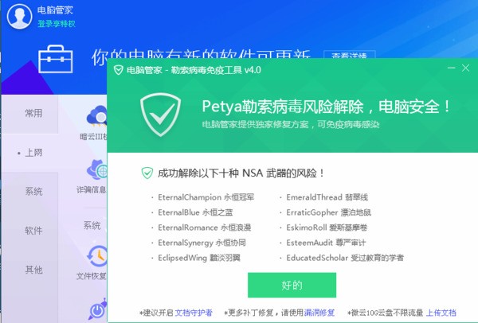Click the large white shield checkmark icon
This screenshot has height=323, width=478.
(x=160, y=115)
